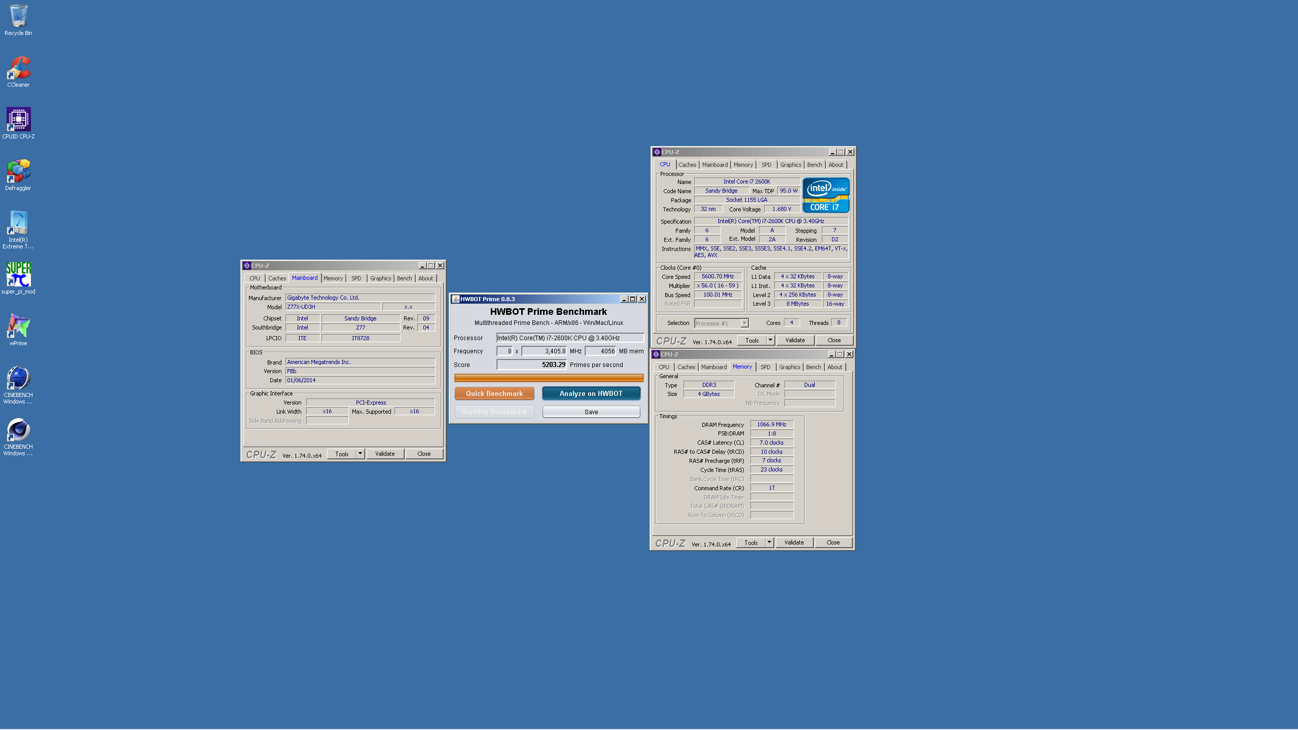Expand Tools arrow in Mainboard CPU-Z window
The height and width of the screenshot is (730, 1298).
click(360, 454)
